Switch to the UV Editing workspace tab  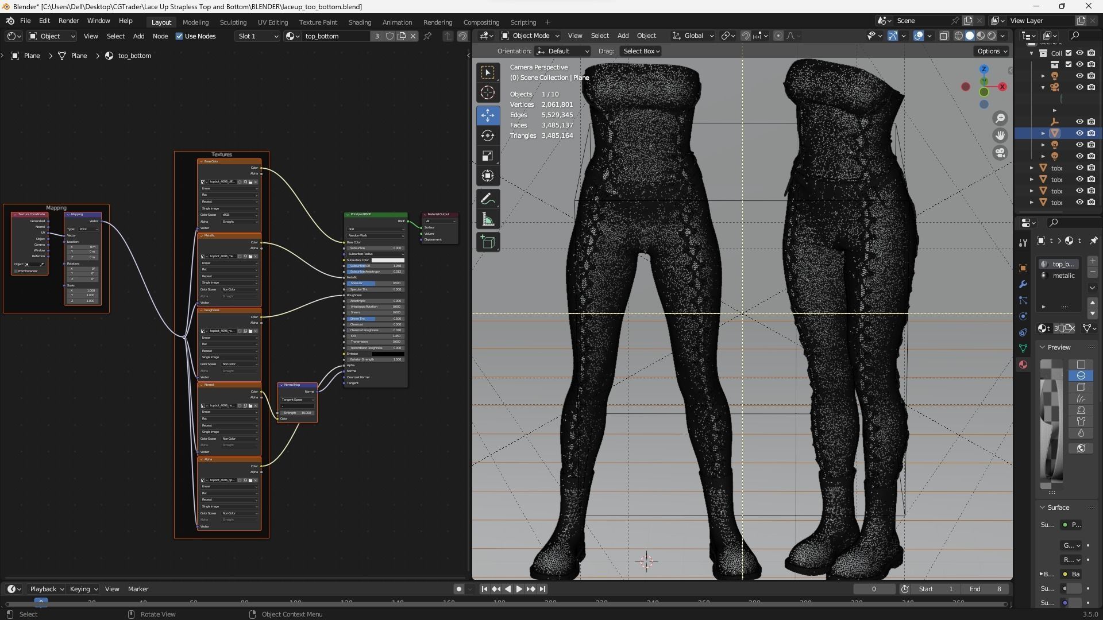pos(273,22)
